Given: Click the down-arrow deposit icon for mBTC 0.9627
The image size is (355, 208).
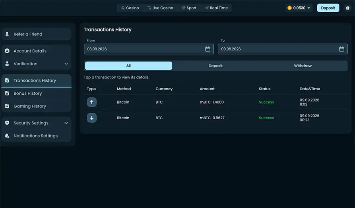Looking at the screenshot, I should click(x=92, y=118).
